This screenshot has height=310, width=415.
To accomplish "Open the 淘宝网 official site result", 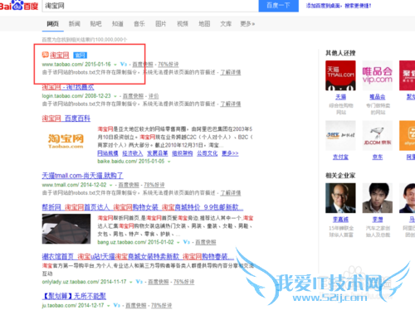I will coord(60,56).
